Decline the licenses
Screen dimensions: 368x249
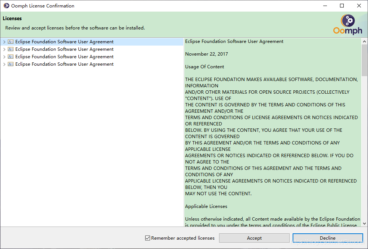click(328, 238)
